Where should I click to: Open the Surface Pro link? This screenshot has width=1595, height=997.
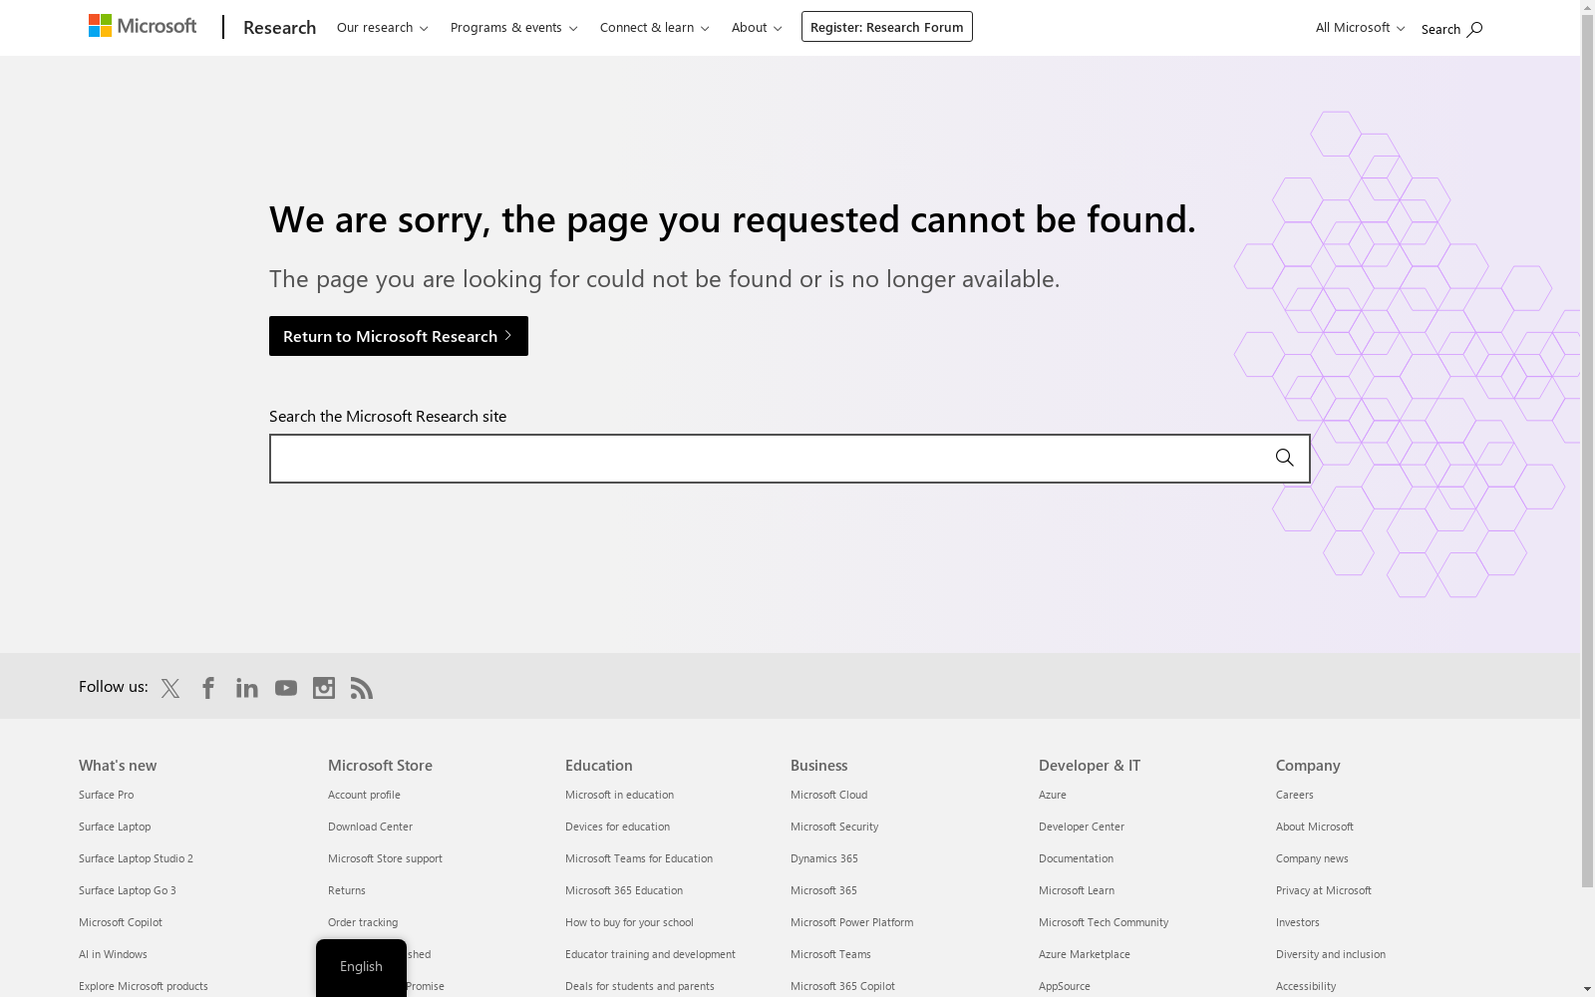106,795
